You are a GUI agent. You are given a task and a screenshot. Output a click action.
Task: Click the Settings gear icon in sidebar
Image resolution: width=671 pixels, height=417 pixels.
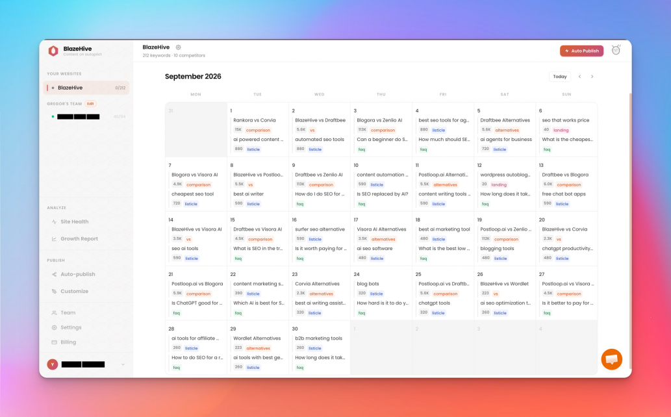pos(55,327)
